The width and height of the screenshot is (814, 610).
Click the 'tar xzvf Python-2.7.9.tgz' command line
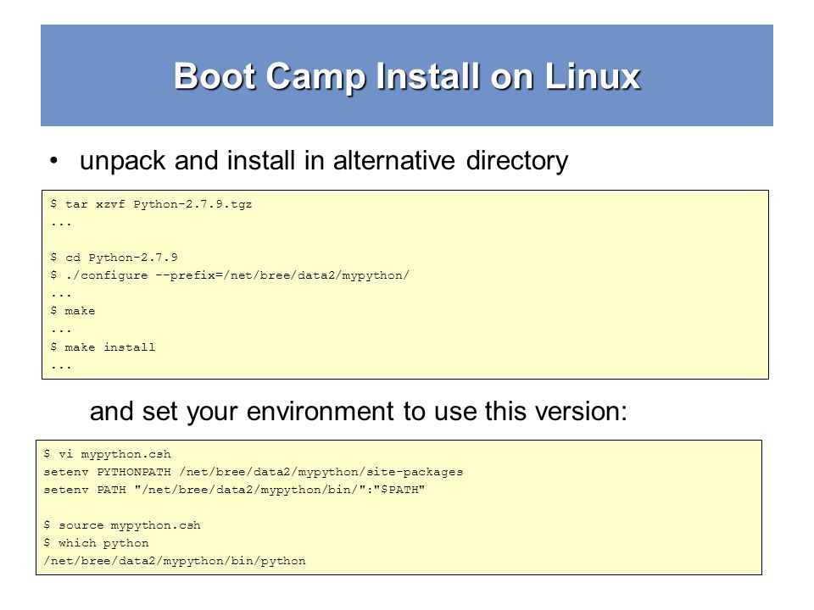151,204
